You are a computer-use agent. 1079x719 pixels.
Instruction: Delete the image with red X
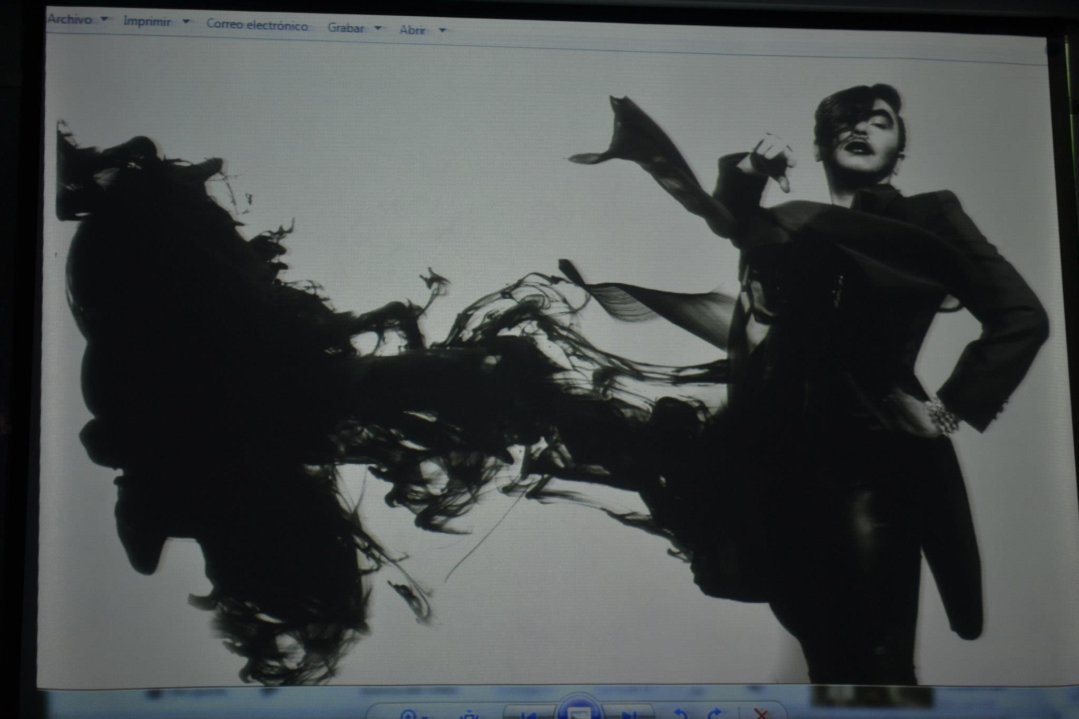761,714
